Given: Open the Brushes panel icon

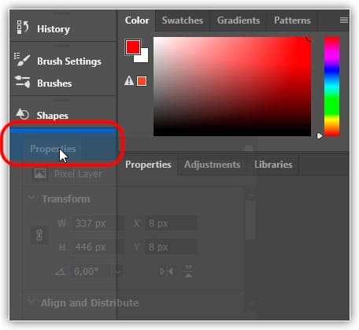Looking at the screenshot, I should (23, 82).
